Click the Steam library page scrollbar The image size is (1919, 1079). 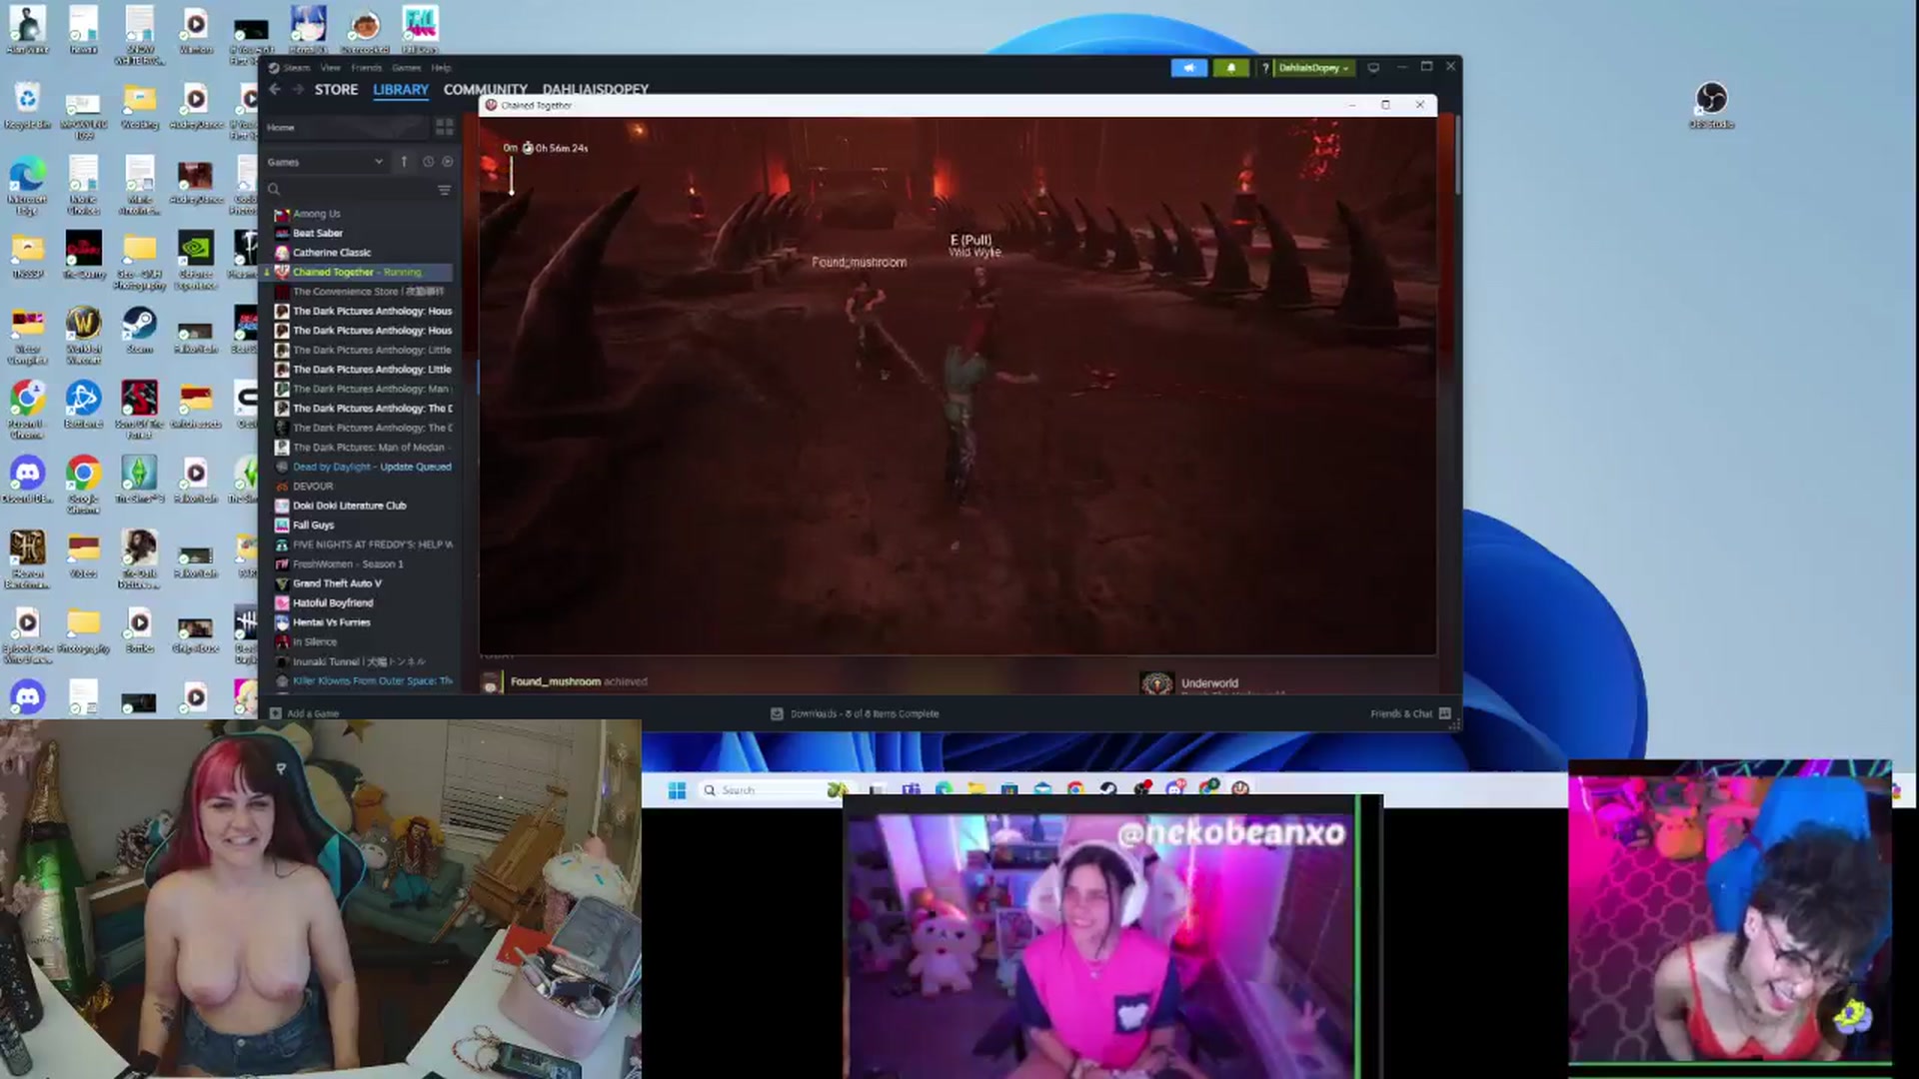1457,155
